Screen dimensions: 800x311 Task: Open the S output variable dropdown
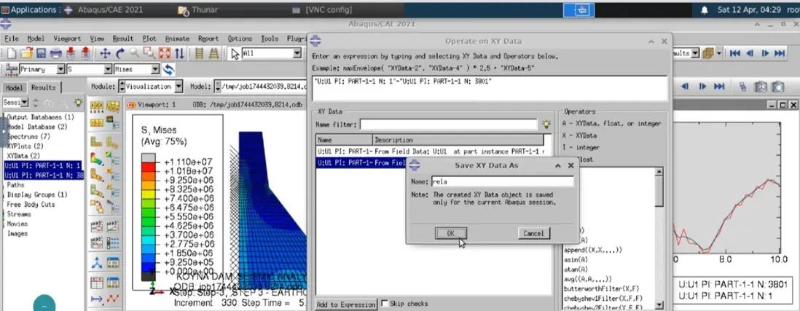[x=108, y=69]
